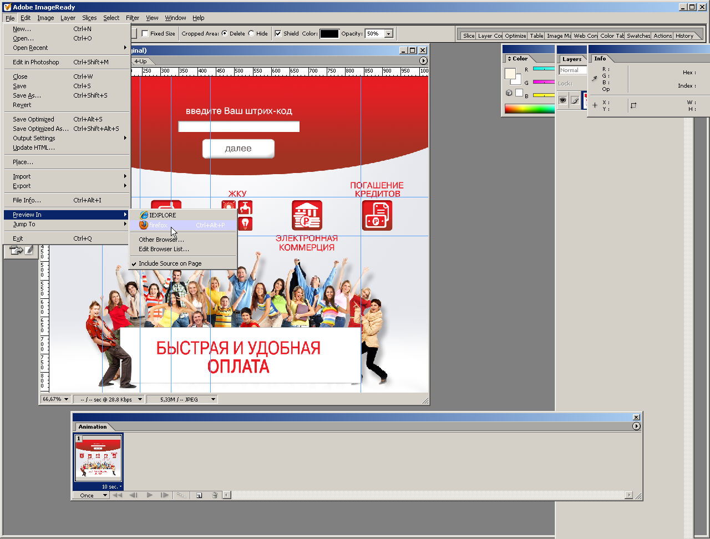Open the Filter menu
Screen dimensions: 710x539
coord(133,18)
